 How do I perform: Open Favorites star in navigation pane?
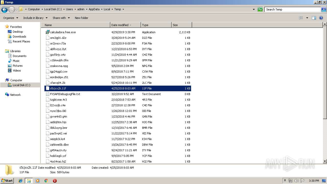tap(7, 27)
